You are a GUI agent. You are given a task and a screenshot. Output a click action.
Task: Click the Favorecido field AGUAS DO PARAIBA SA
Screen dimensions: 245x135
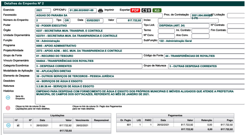point(99,15)
